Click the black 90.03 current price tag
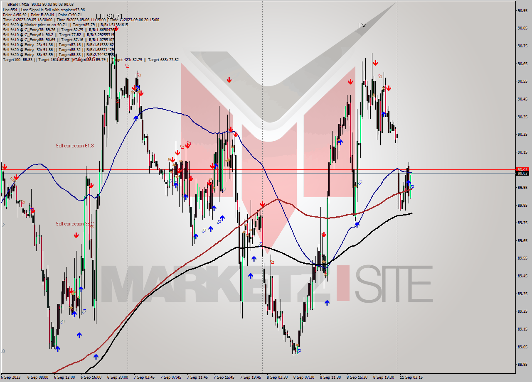This screenshot has height=382, width=532. [522, 174]
